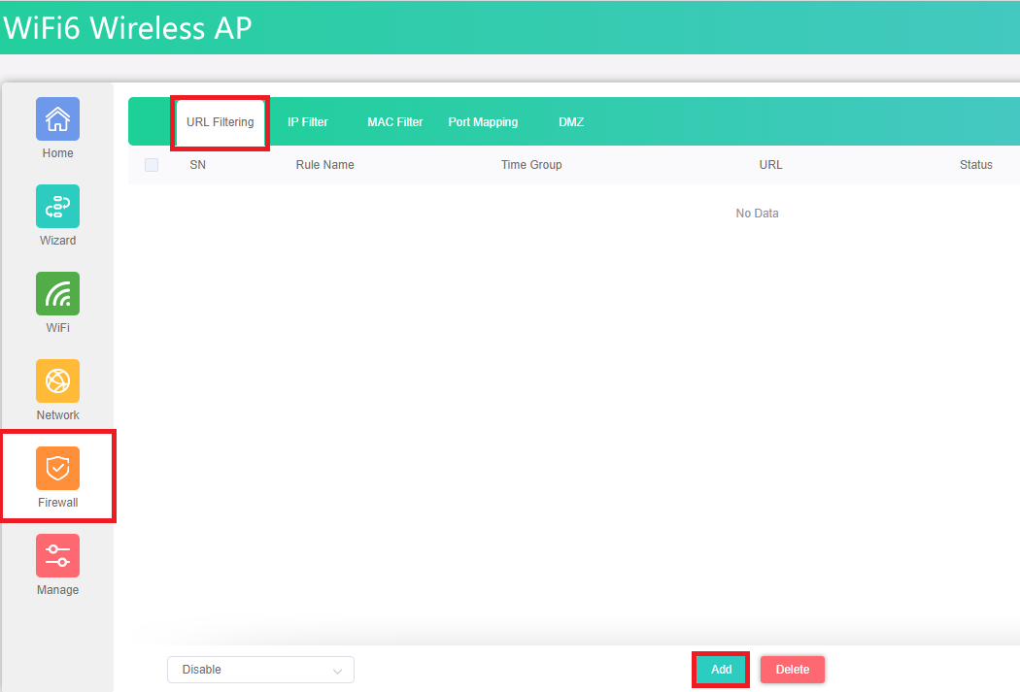Expand the Disable status dropdown
The height and width of the screenshot is (692, 1020).
tap(260, 670)
